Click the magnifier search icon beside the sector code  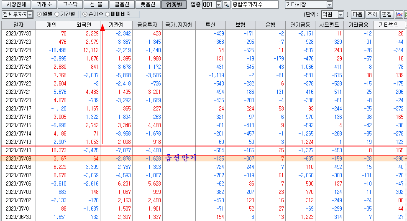point(226,5)
